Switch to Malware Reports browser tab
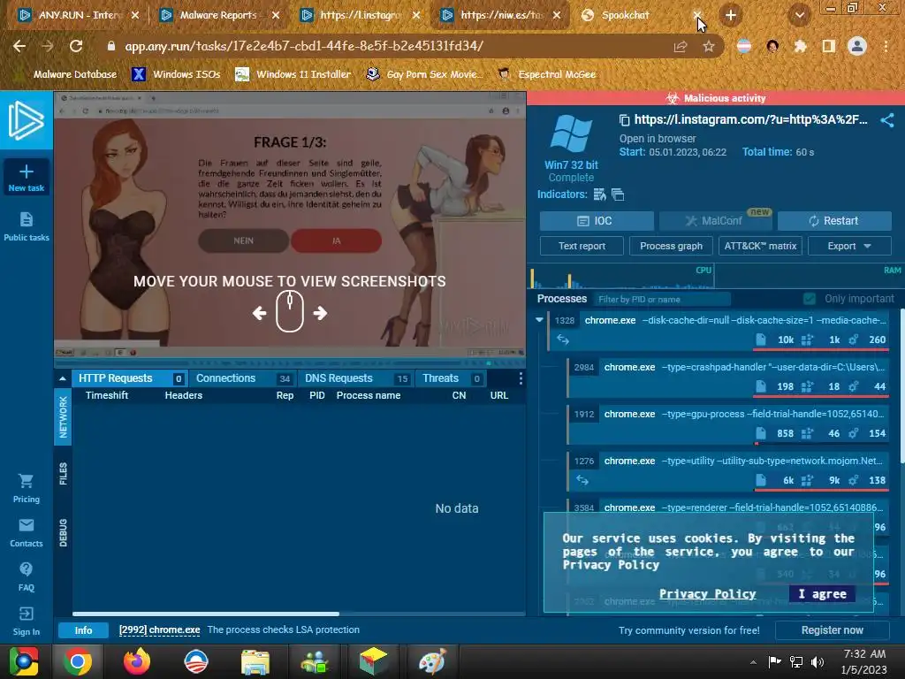Image resolution: width=905 pixels, height=679 pixels. (219, 16)
